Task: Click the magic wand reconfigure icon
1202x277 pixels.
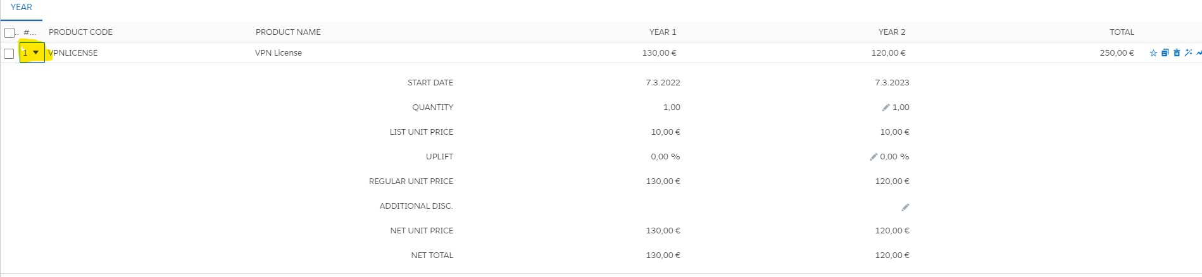Action: point(1188,53)
